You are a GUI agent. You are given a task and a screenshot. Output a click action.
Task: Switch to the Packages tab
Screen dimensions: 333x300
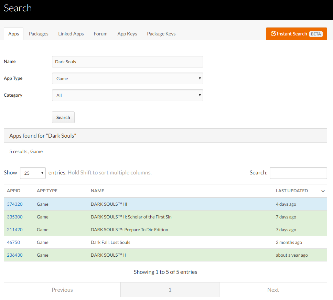pyautogui.click(x=39, y=34)
